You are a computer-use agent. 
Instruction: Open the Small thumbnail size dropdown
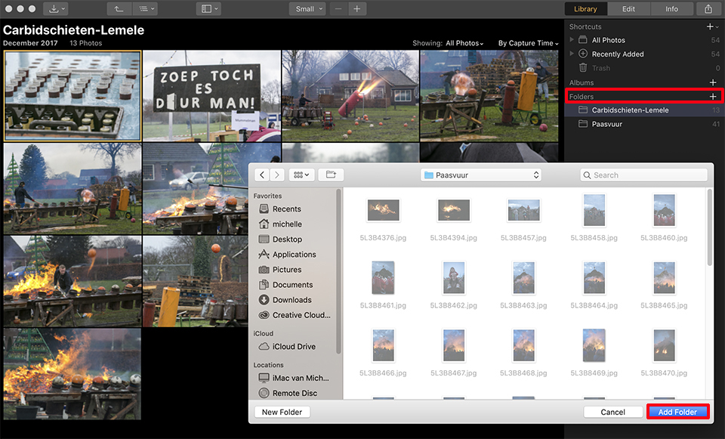307,9
